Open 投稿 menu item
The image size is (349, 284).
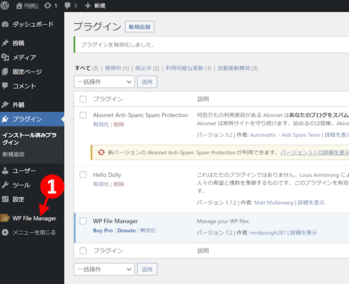tap(19, 43)
